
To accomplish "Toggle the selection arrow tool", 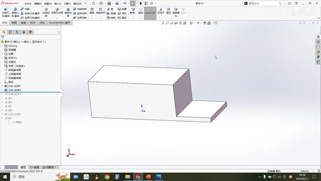I will 133,4.
